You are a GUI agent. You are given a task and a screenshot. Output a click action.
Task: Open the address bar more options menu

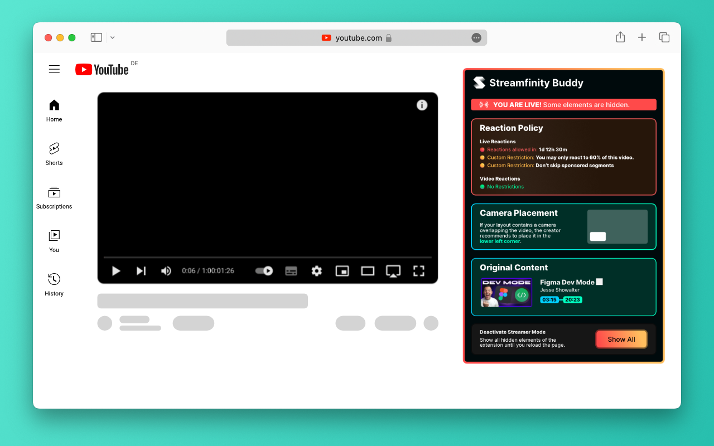pos(476,37)
